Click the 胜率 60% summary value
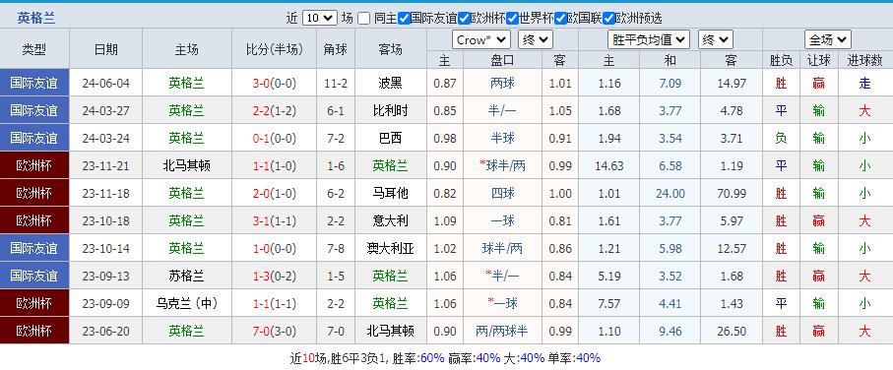 tap(432, 358)
